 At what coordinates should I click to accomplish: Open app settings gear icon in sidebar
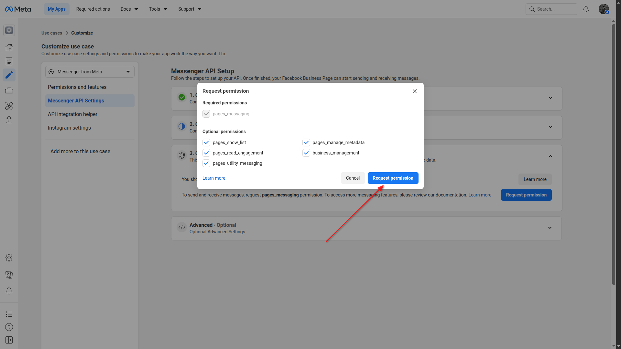click(x=9, y=258)
